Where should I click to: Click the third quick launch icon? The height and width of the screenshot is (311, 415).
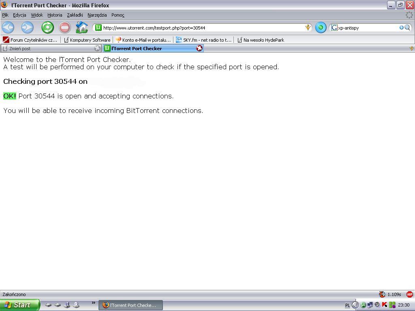tap(67, 305)
